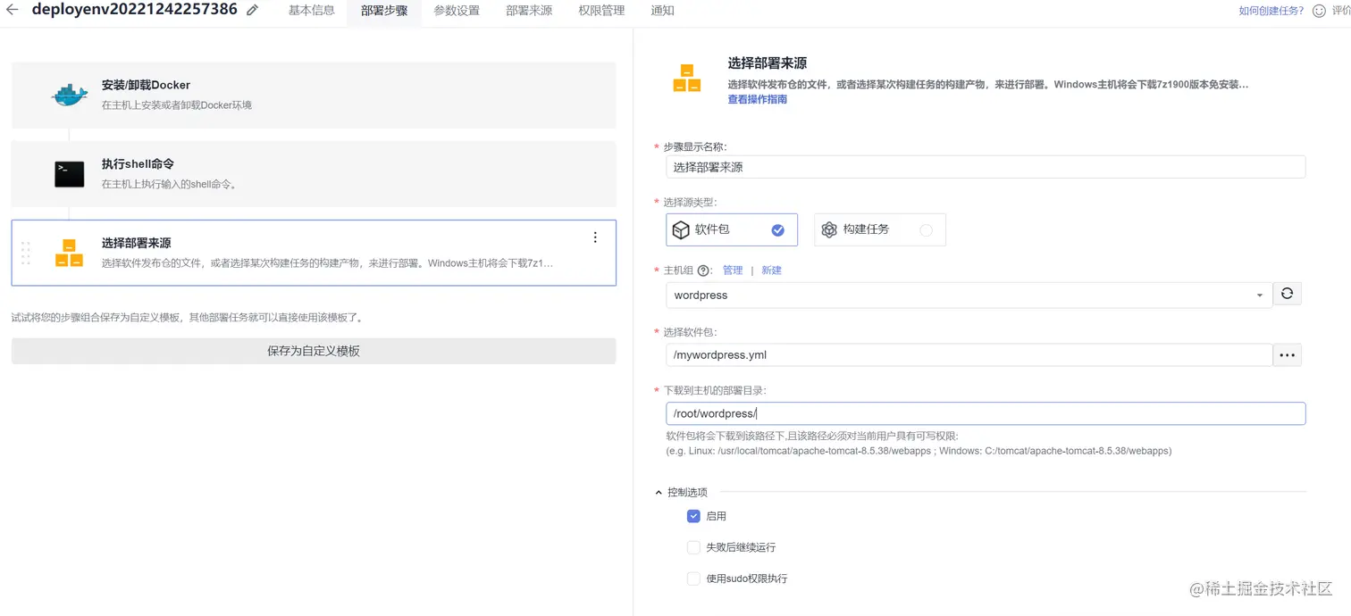Refresh the host group list
The width and height of the screenshot is (1351, 616).
click(1287, 294)
